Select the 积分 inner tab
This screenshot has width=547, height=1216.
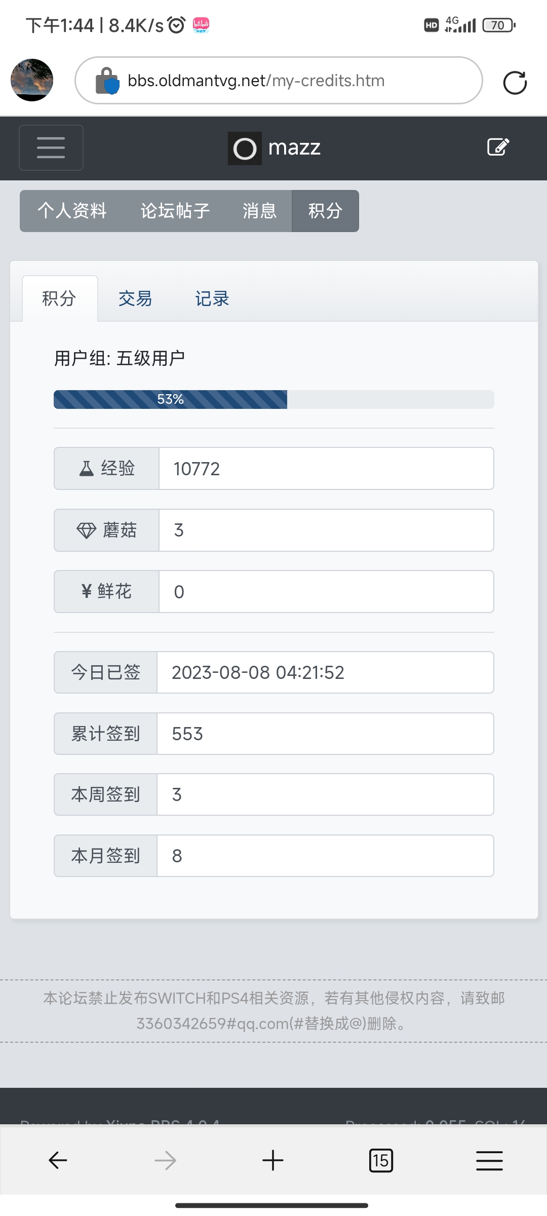[x=59, y=298]
